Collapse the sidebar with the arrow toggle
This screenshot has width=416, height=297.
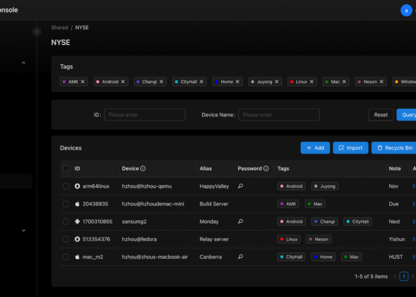[x=37, y=31]
